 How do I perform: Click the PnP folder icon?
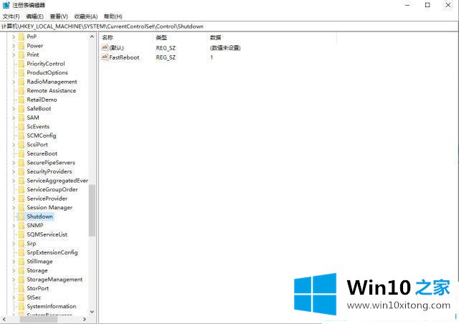[x=21, y=37]
